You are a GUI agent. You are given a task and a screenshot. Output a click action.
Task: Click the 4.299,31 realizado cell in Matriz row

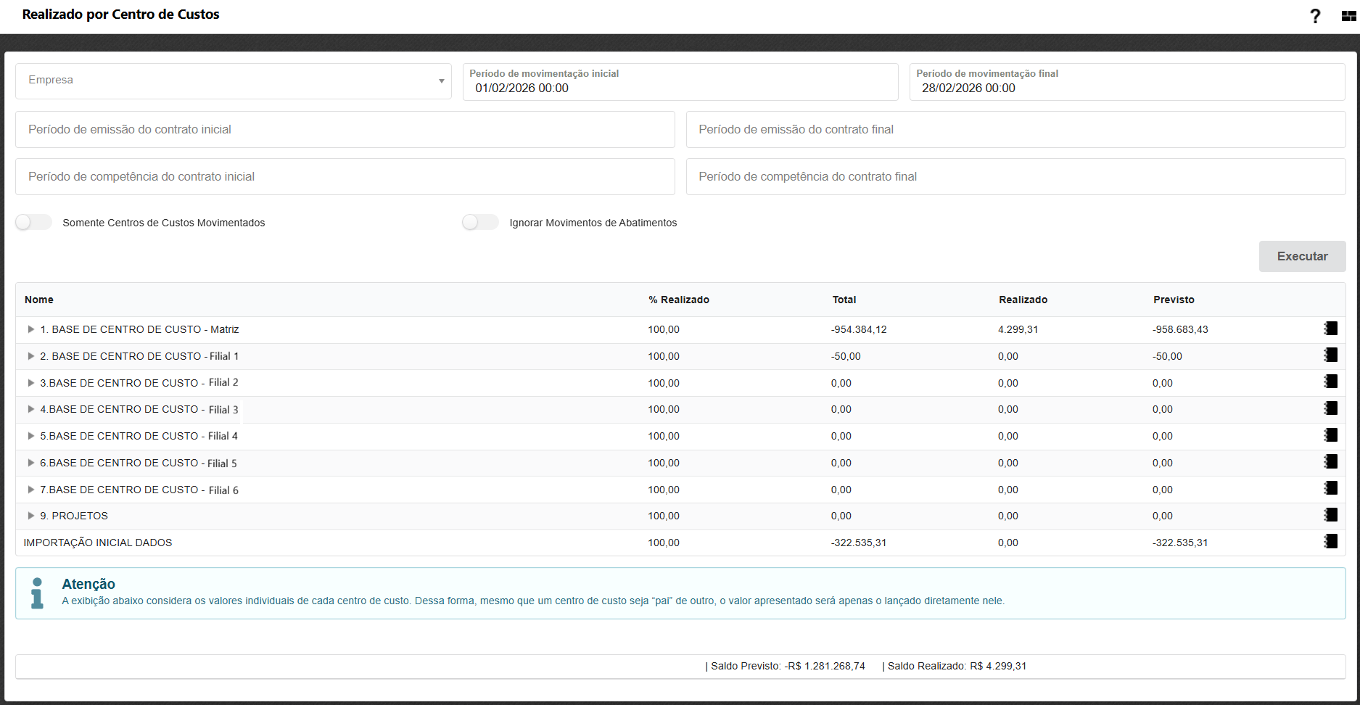[x=1018, y=329]
